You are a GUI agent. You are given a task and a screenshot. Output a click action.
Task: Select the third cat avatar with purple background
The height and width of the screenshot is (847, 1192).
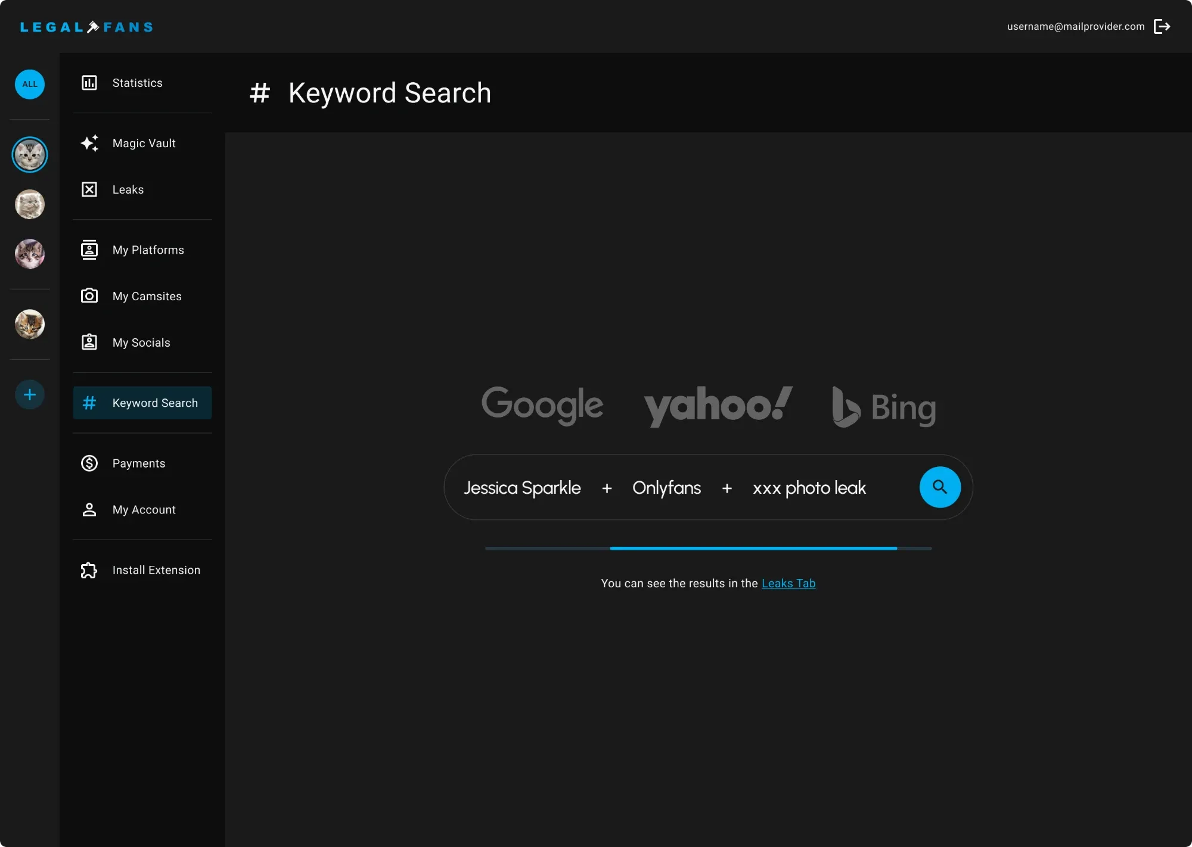(x=30, y=254)
